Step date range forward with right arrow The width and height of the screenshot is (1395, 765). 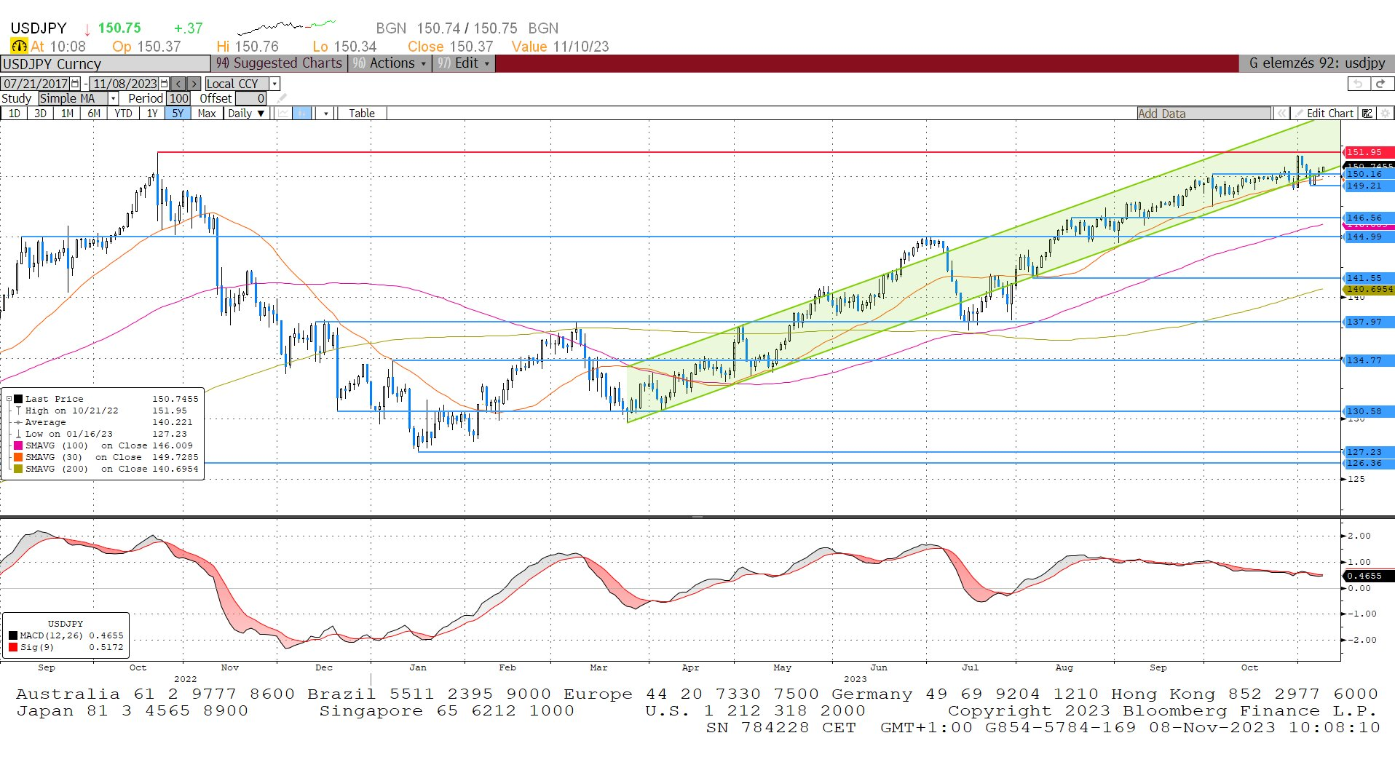194,84
